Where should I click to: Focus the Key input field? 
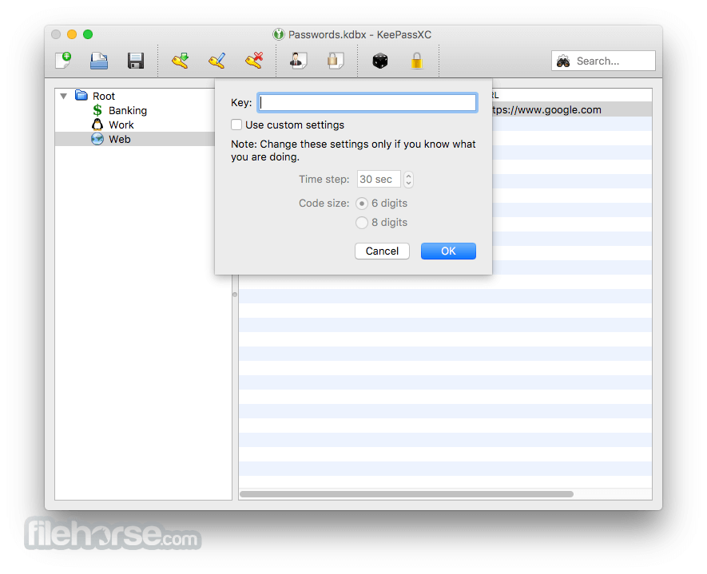click(x=367, y=103)
